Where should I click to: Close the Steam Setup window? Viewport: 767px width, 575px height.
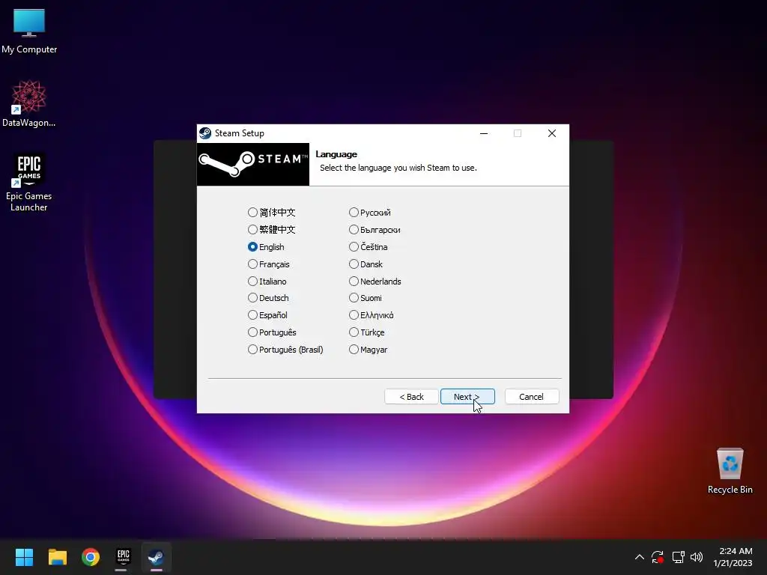pos(552,133)
